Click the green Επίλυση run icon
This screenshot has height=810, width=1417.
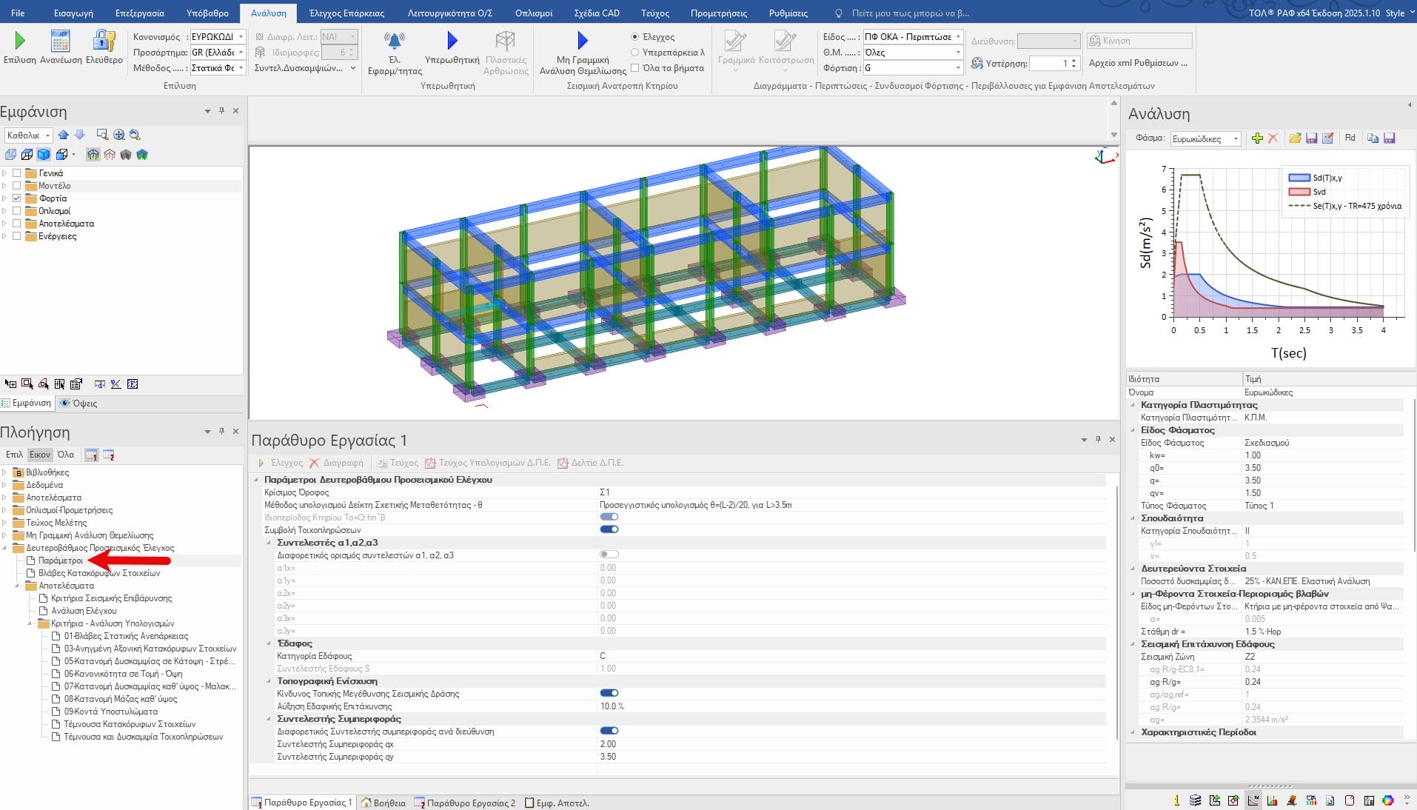click(x=20, y=41)
